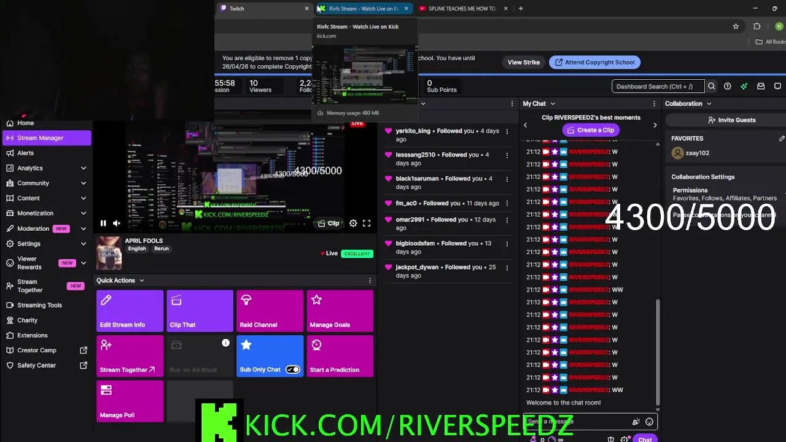Click the info icon on the Ad Break tile
786x442 pixels.
tap(225, 343)
